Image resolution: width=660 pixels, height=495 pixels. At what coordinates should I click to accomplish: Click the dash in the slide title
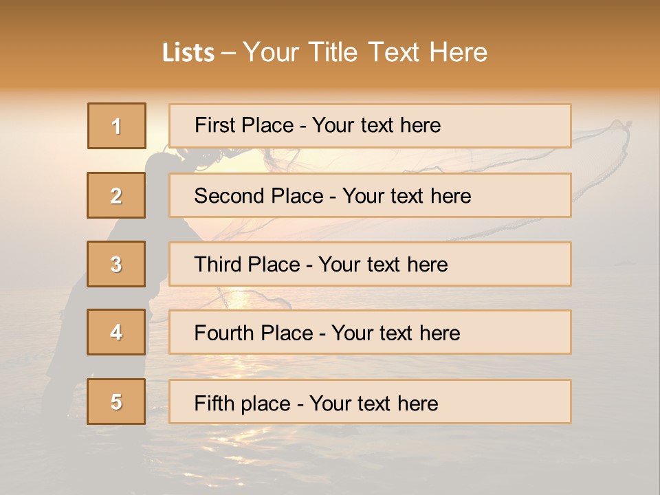pos(228,54)
